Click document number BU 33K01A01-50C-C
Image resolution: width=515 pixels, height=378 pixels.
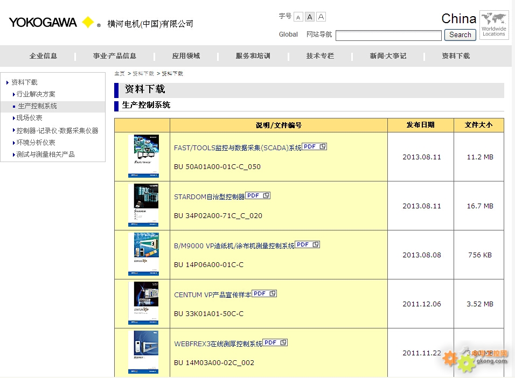(209, 313)
